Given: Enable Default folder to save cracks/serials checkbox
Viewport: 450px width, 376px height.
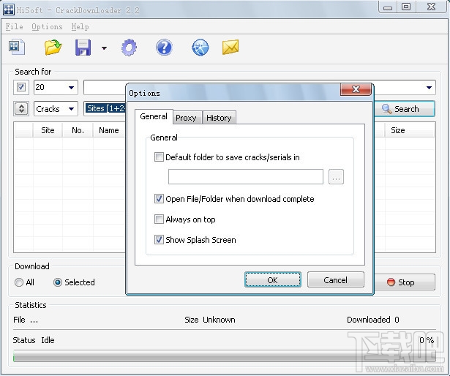Looking at the screenshot, I should [x=159, y=157].
